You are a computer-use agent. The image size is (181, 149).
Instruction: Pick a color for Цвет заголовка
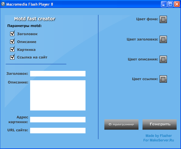163,39
